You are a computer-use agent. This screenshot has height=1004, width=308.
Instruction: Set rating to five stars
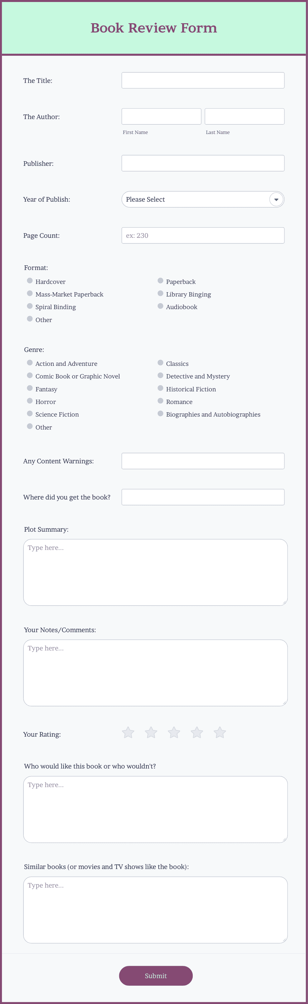(220, 732)
